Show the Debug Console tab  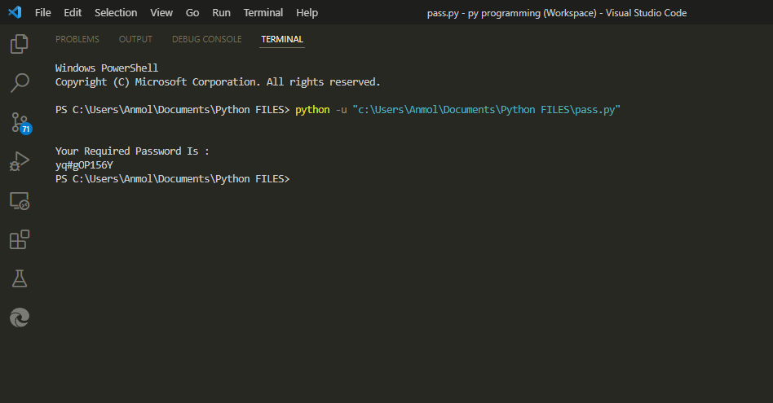click(206, 39)
